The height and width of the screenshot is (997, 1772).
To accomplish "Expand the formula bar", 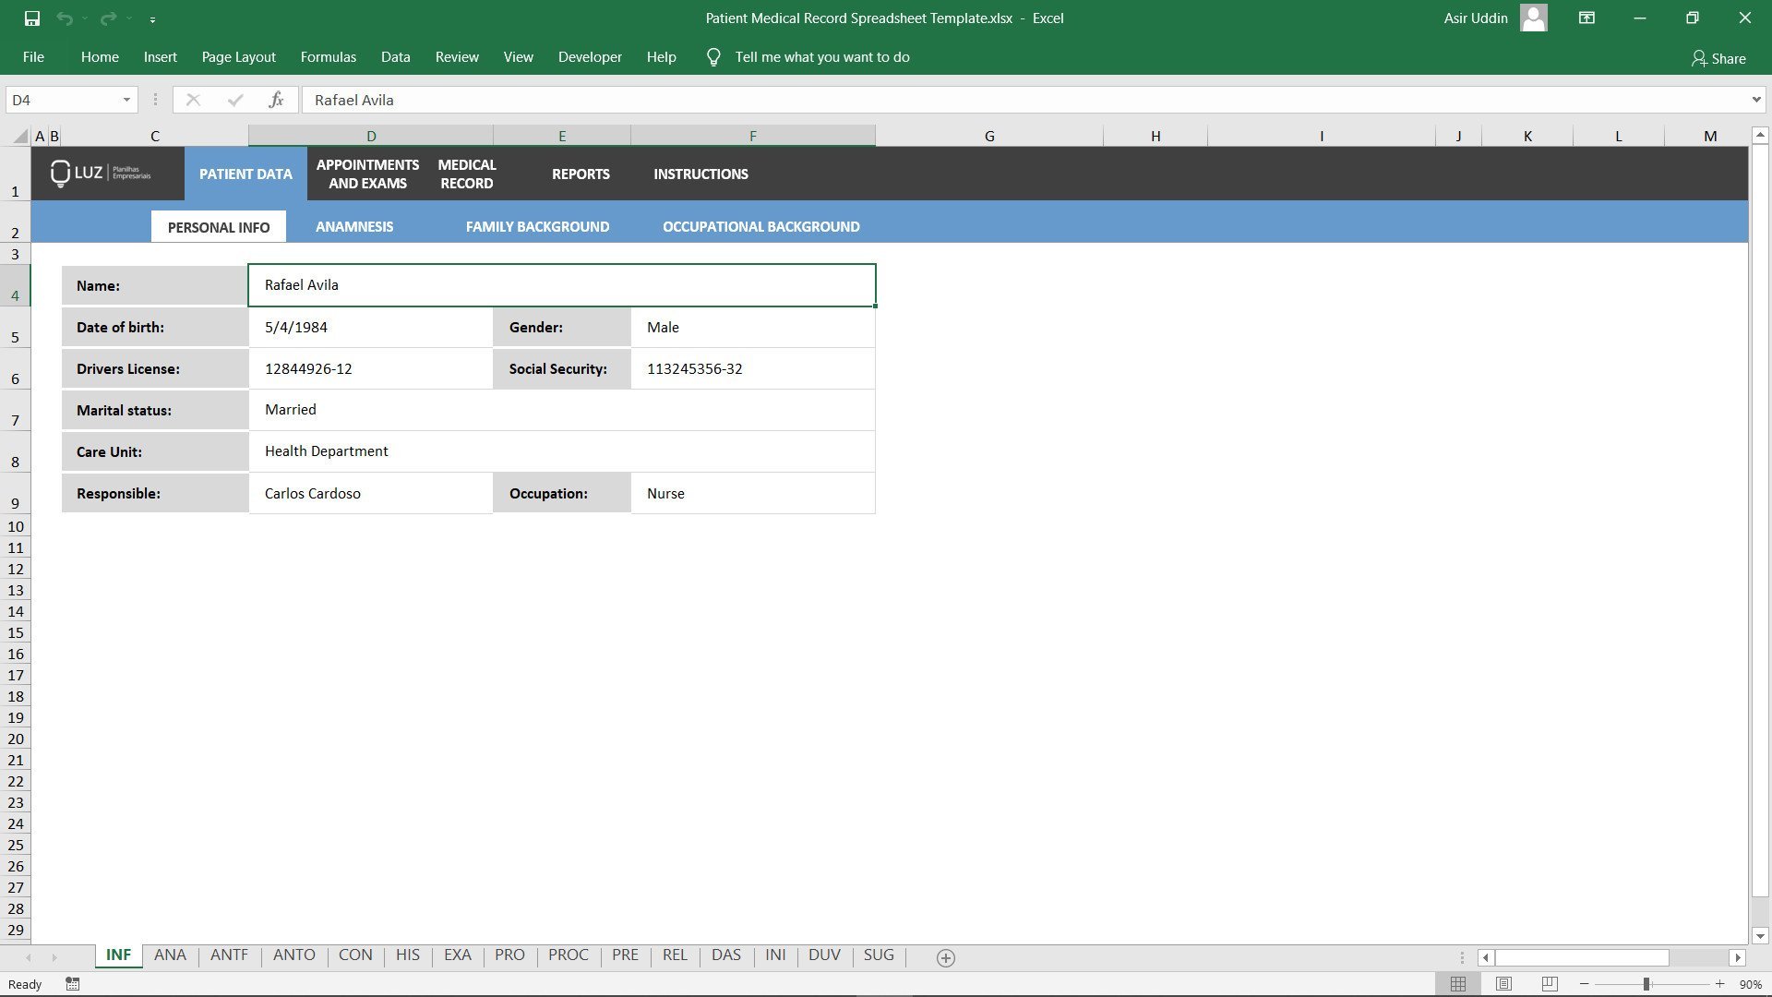I will click(x=1756, y=100).
